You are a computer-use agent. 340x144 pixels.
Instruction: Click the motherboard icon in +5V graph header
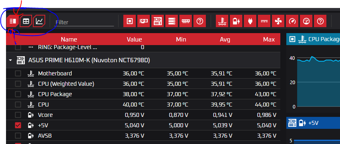[292, 123]
